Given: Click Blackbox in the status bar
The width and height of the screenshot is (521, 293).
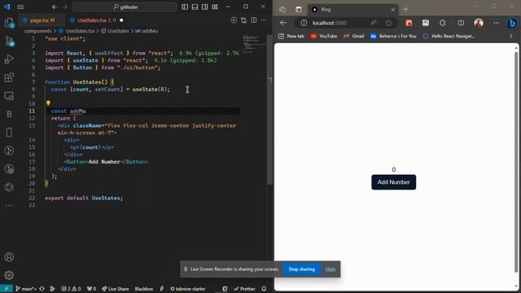Looking at the screenshot, I should (x=144, y=289).
